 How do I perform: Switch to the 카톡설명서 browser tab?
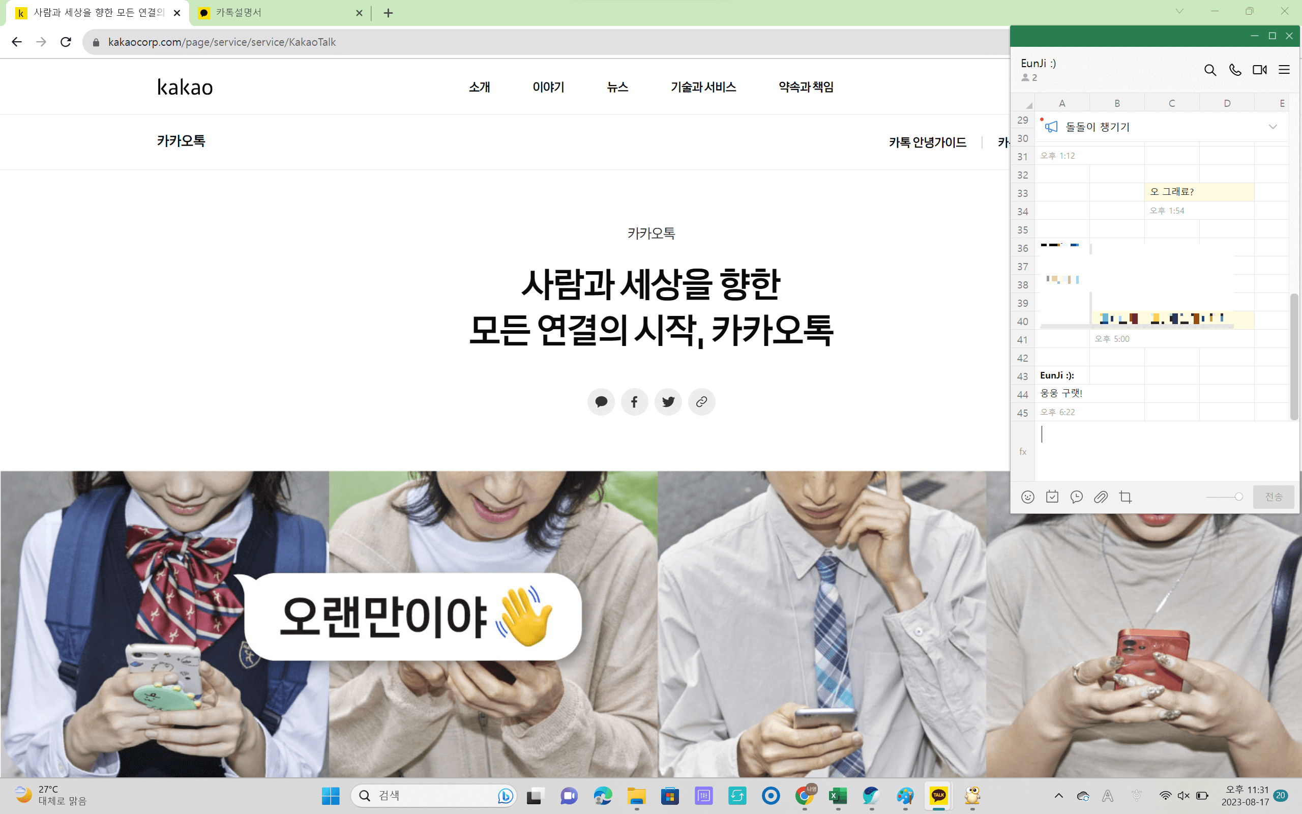tap(280, 13)
